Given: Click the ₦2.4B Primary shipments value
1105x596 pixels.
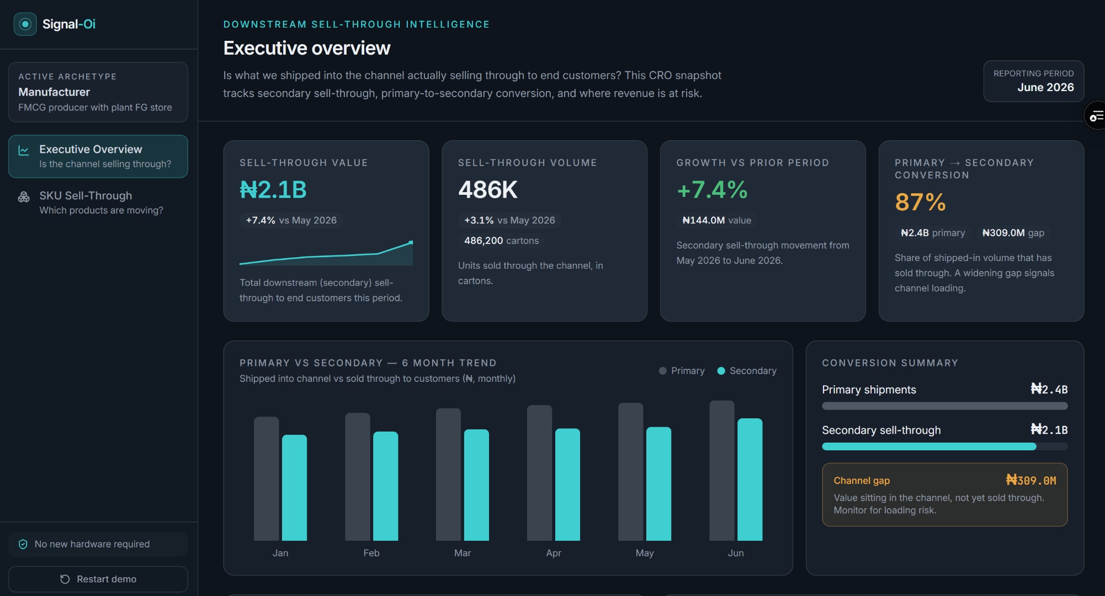Looking at the screenshot, I should [1049, 390].
